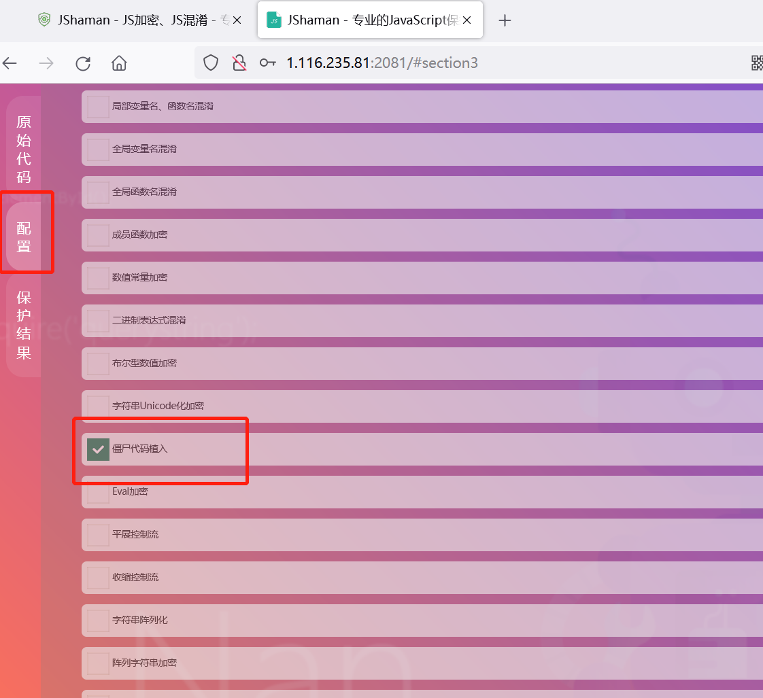
Task: Open the 保护结果 sidebar section
Action: click(23, 324)
